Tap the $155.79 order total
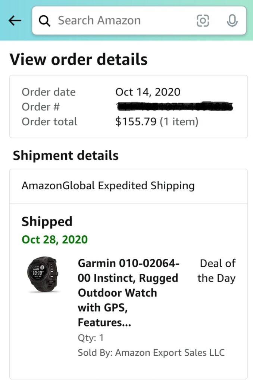 (136, 122)
